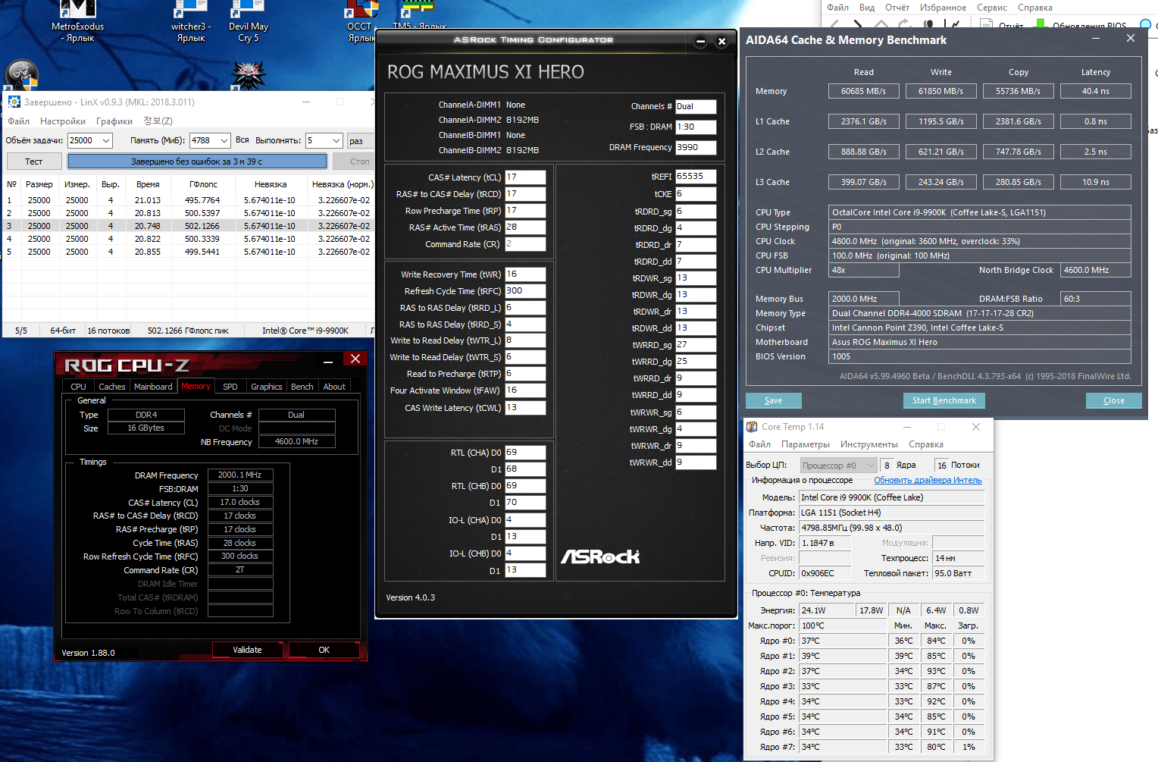Open the LinX Файл menu

coord(18,121)
